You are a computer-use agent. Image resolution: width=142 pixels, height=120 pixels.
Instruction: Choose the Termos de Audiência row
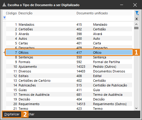[69, 95]
